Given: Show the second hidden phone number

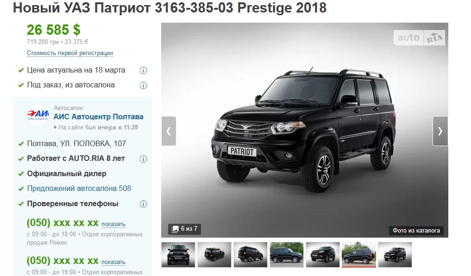Looking at the screenshot, I should (113, 262).
